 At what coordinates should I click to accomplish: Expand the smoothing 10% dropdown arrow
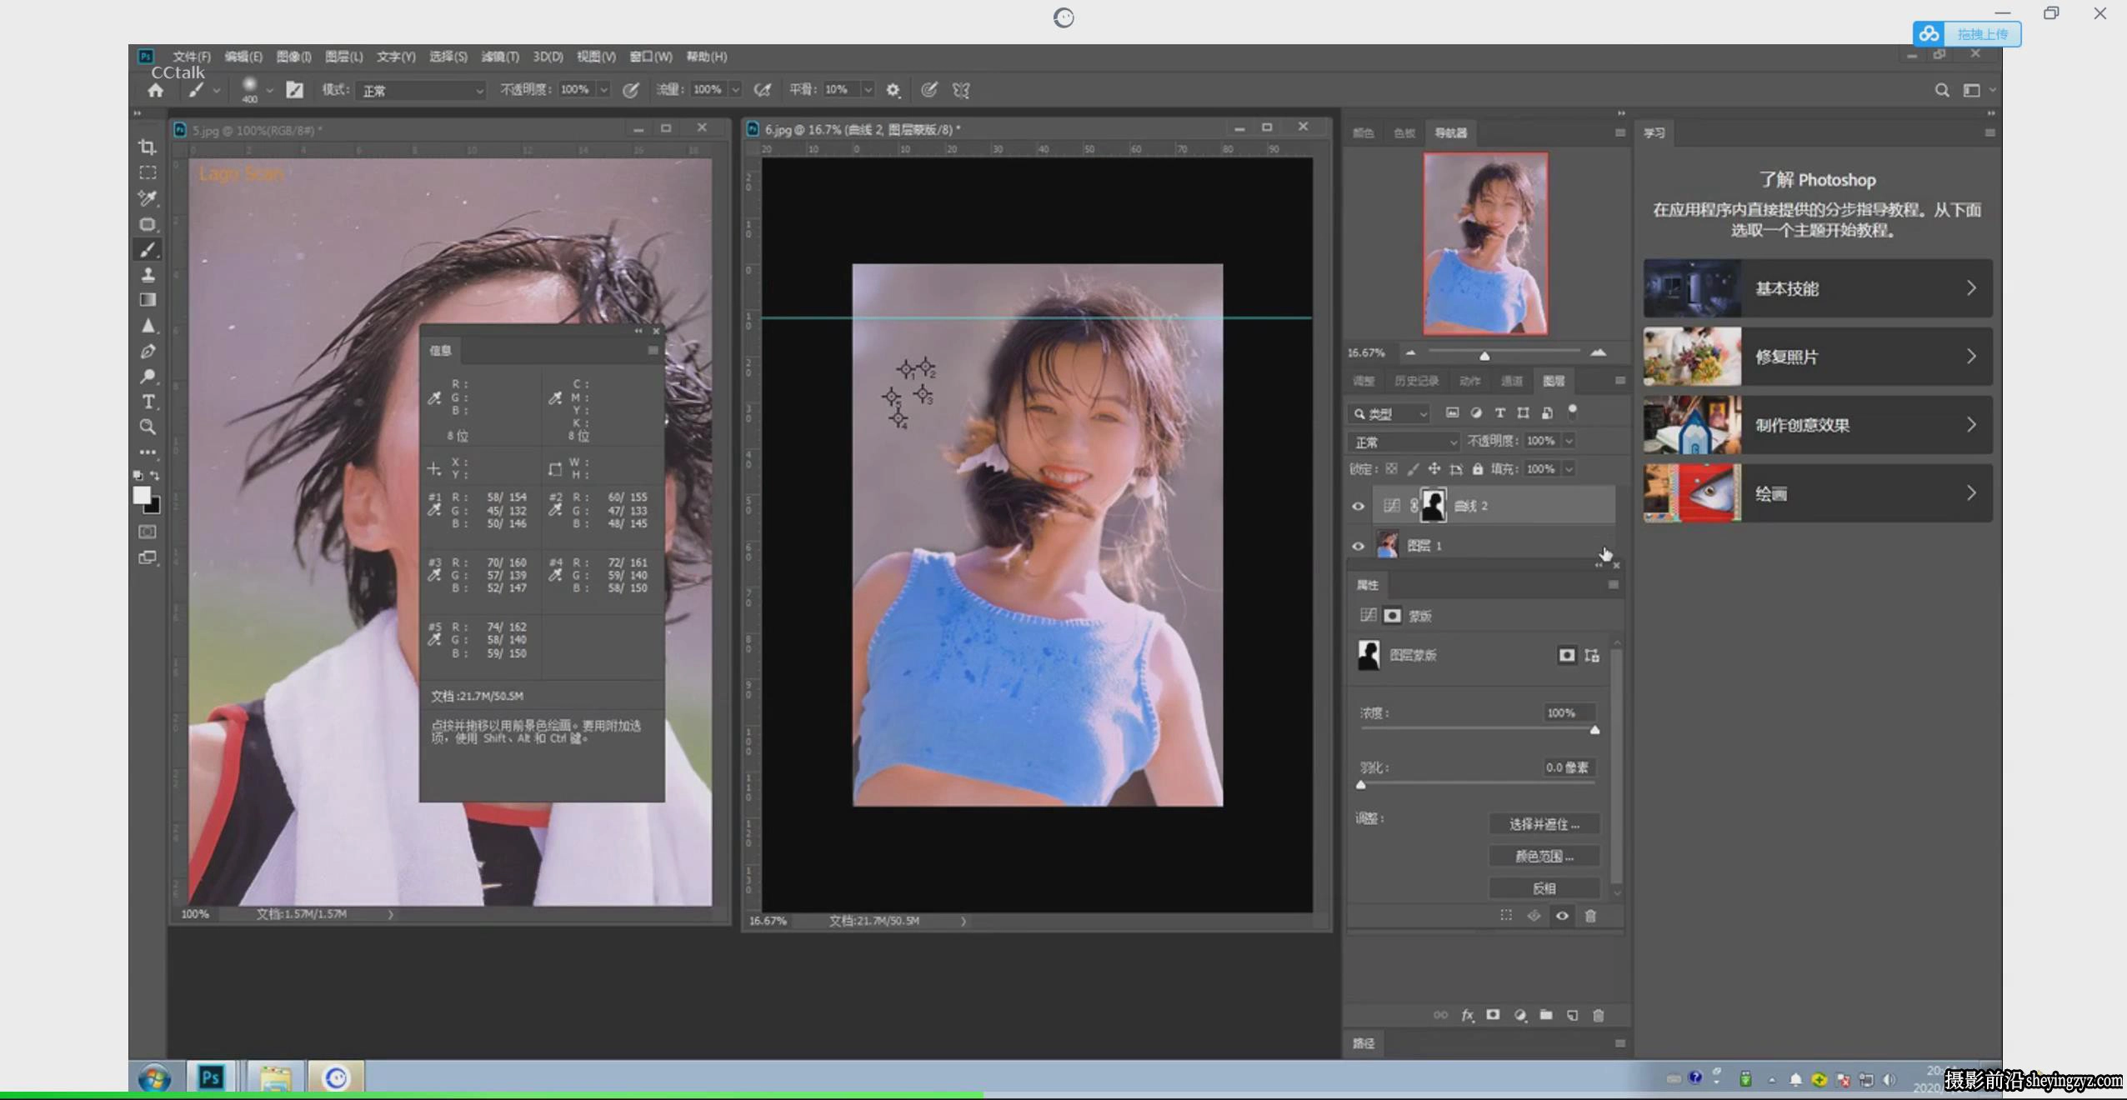tap(868, 90)
